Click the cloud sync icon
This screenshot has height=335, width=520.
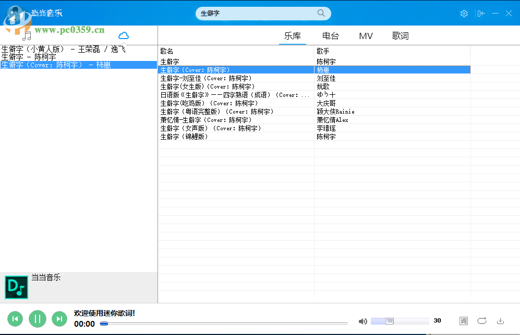pos(124,35)
